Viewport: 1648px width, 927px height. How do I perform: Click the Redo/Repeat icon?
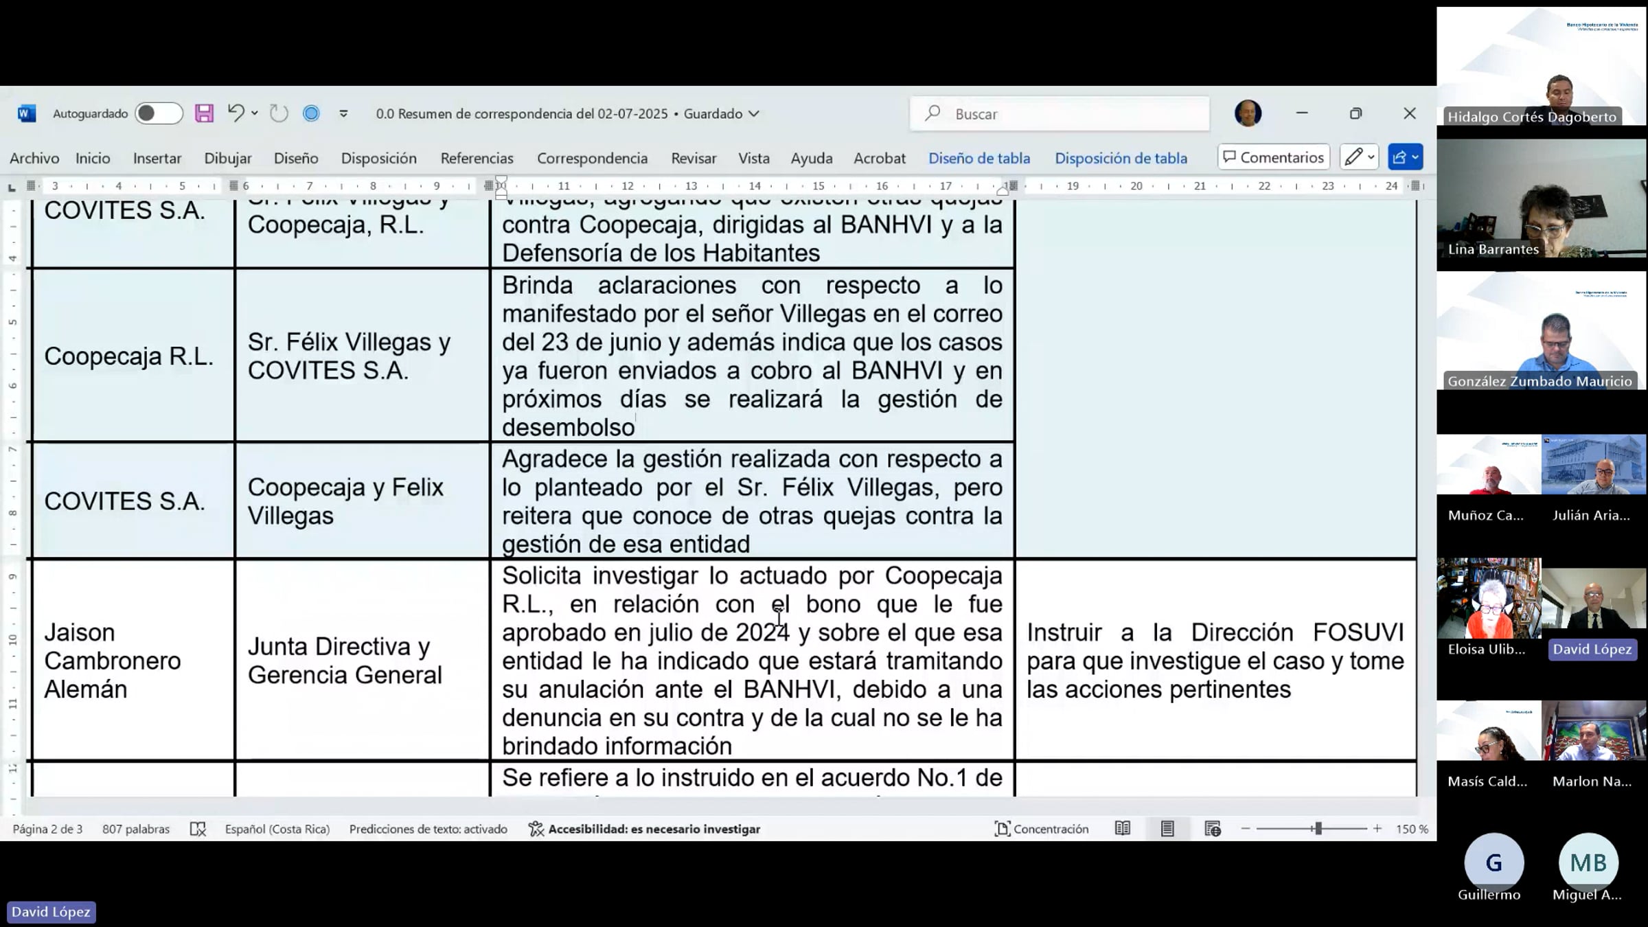(278, 113)
